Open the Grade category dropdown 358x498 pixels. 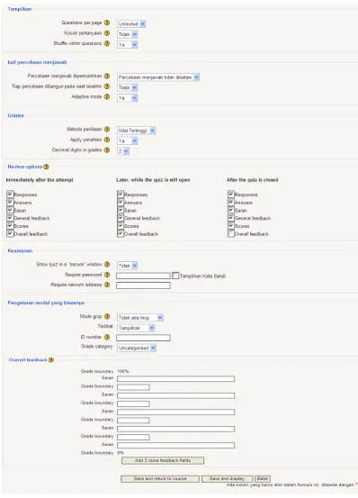click(137, 348)
